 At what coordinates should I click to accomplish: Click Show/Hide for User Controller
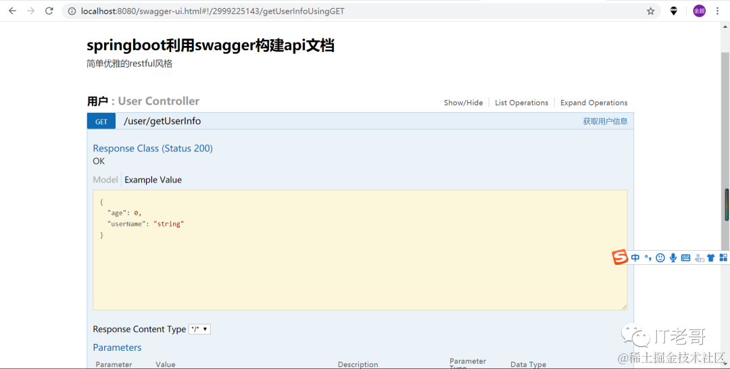pos(463,103)
